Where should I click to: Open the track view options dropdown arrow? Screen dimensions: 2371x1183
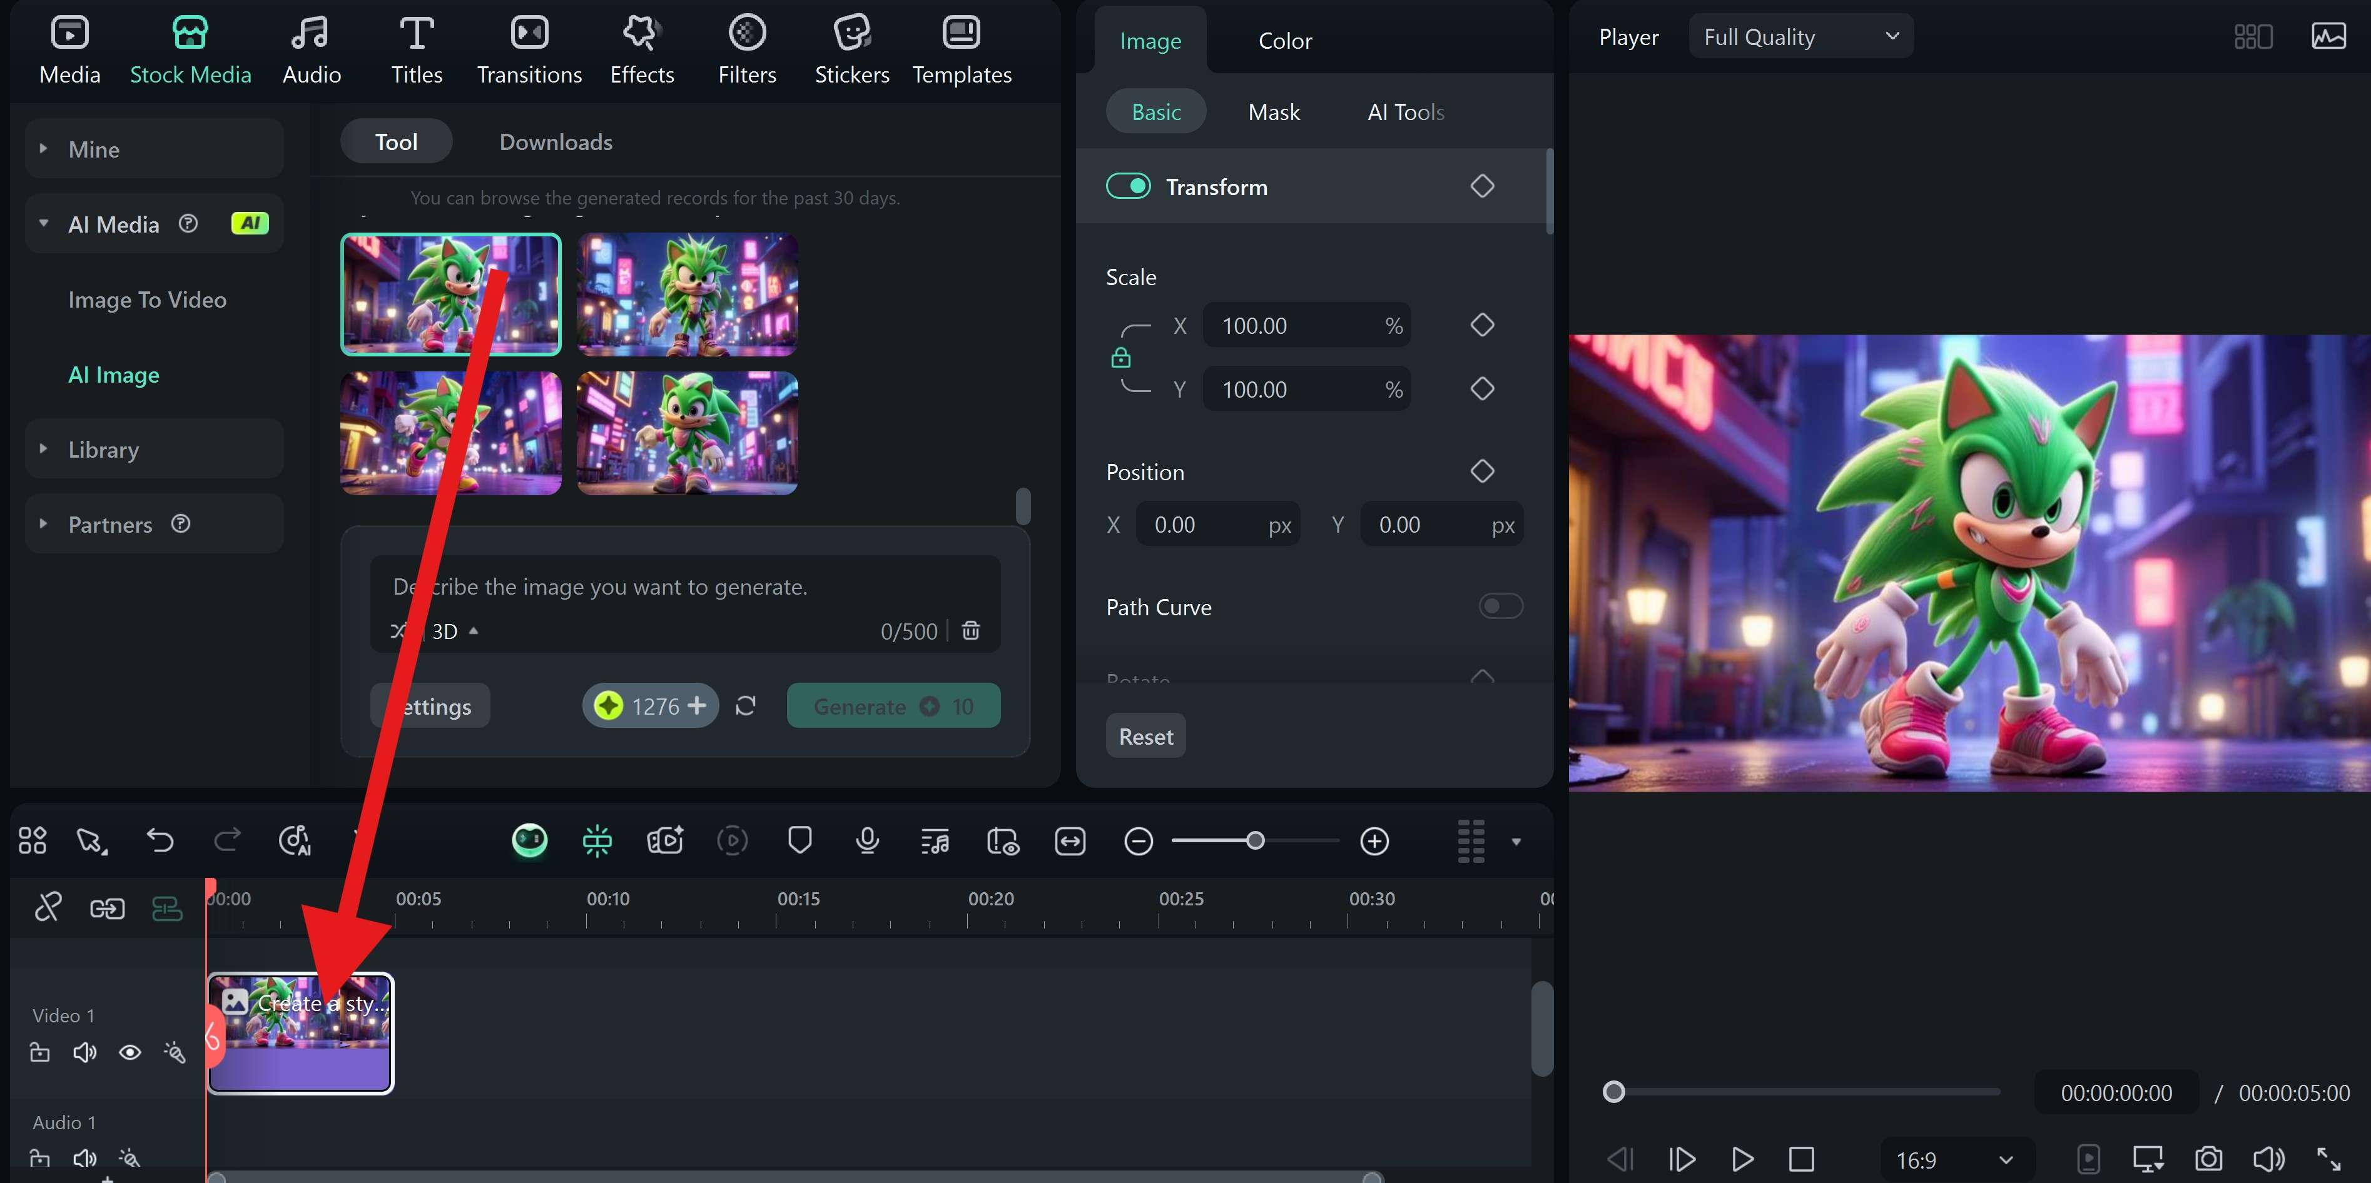[1516, 841]
